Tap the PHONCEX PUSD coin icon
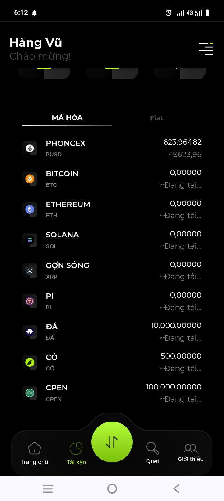This screenshot has height=501, width=224. [30, 148]
